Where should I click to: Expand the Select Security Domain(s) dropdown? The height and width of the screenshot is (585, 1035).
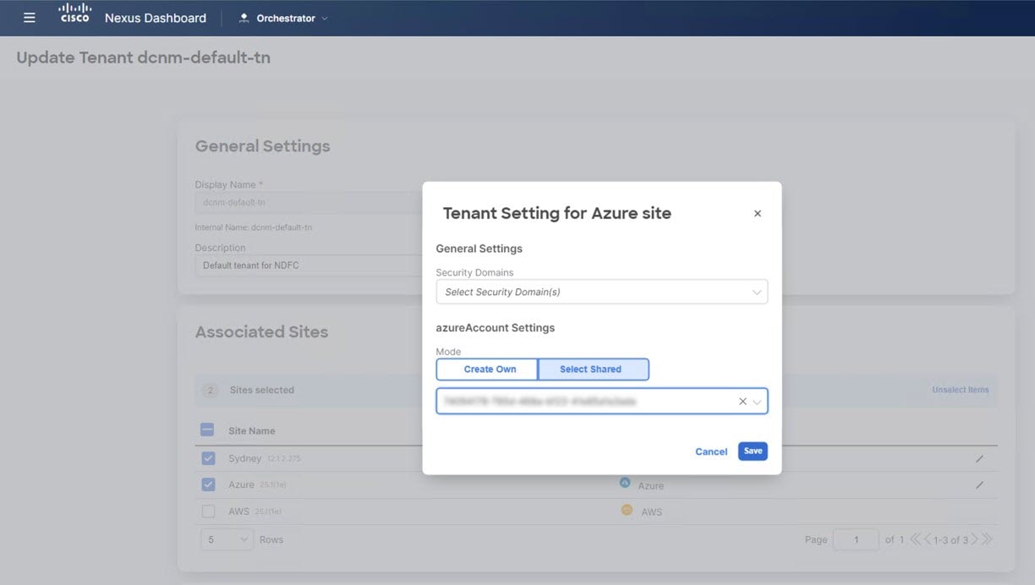coord(602,292)
